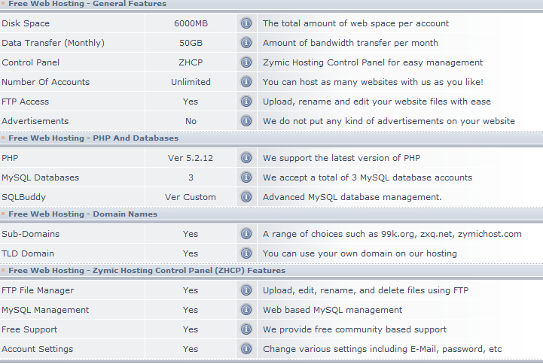
Task: Click the 'Amount of bandwidth transfer' description
Action: 350,43
